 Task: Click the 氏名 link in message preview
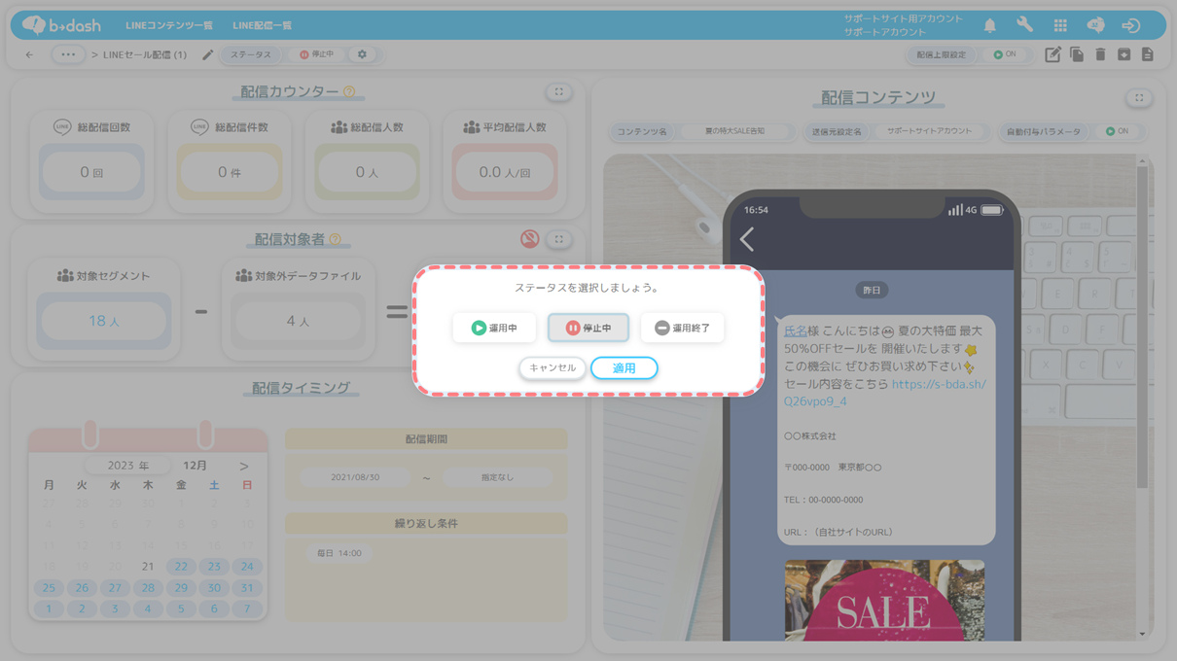click(796, 331)
